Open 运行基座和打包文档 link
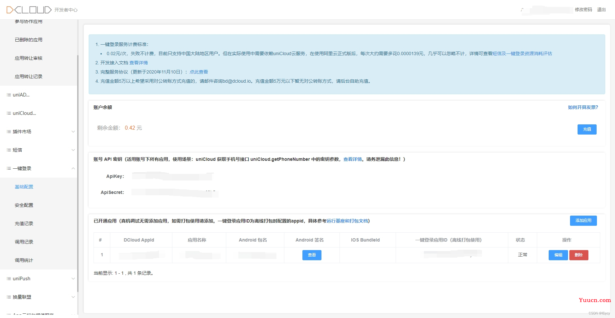This screenshot has height=318, width=615. (347, 221)
